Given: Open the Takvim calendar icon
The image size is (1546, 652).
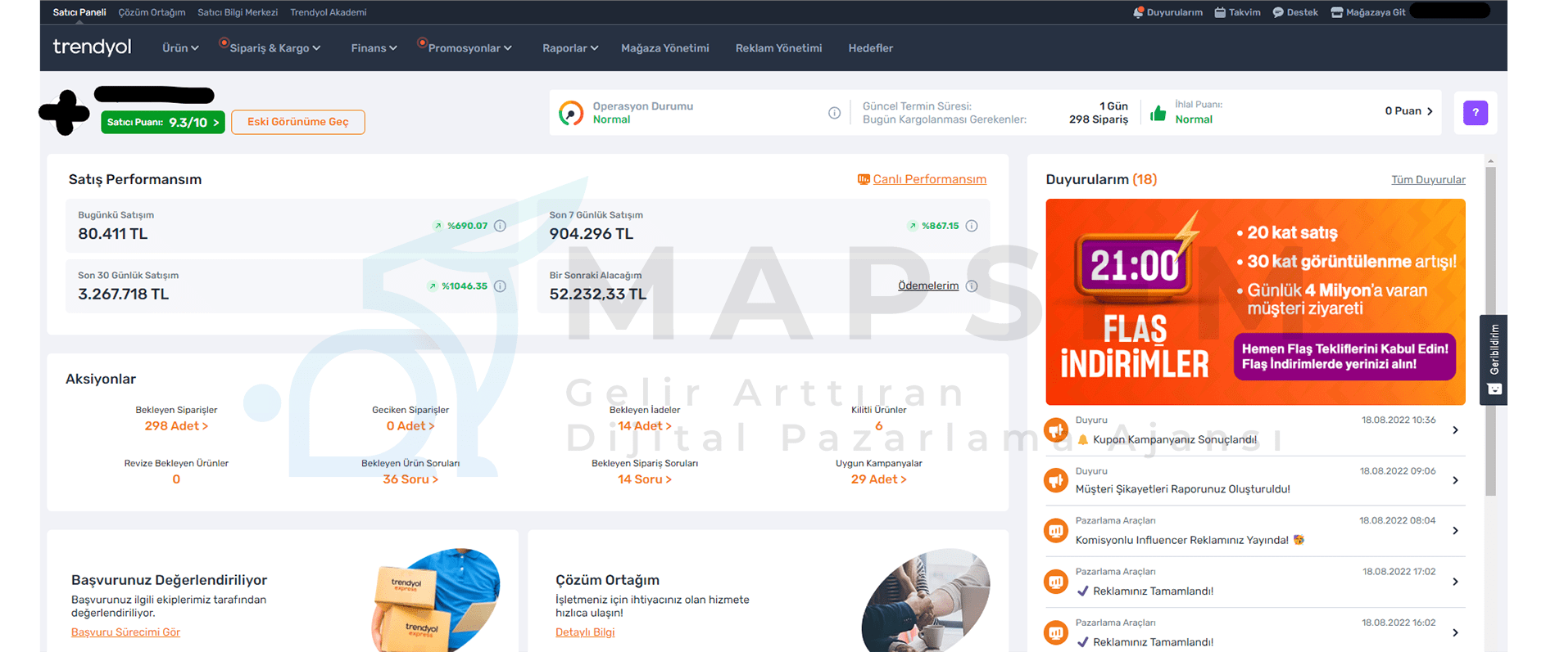Looking at the screenshot, I should pos(1220,12).
